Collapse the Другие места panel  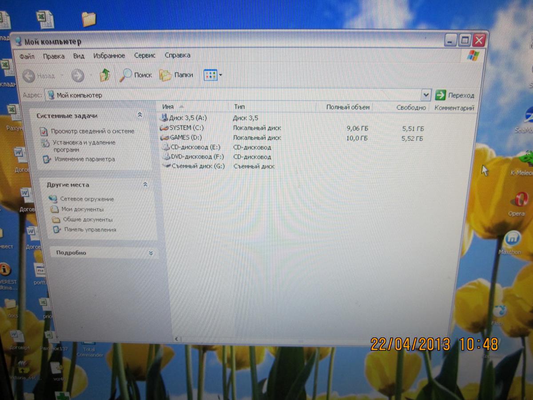145,184
